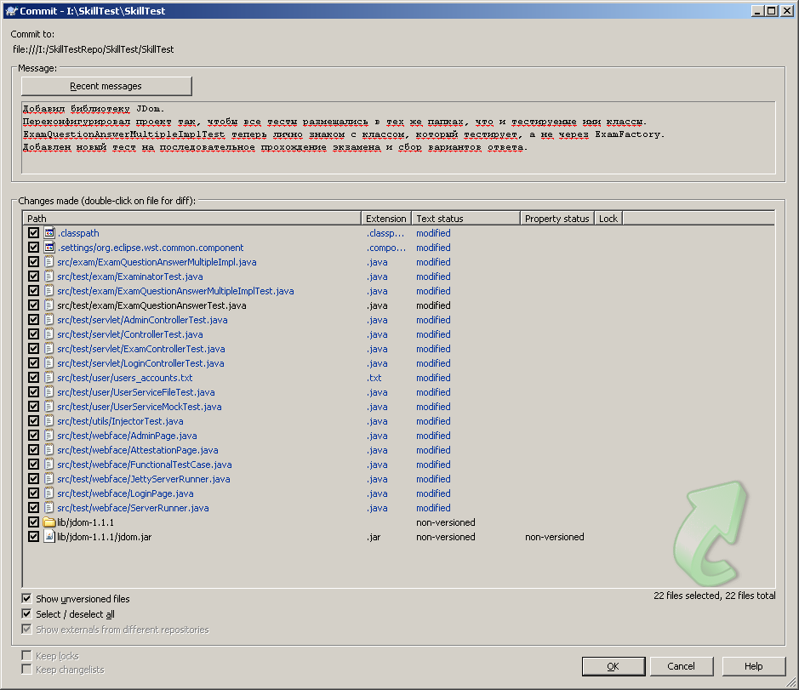Open the Recent messages list
The width and height of the screenshot is (799, 690).
point(106,85)
